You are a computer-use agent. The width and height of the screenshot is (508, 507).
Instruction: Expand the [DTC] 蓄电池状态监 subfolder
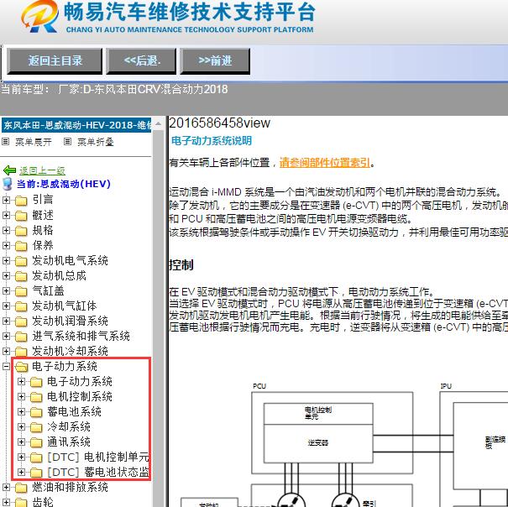coord(21,473)
